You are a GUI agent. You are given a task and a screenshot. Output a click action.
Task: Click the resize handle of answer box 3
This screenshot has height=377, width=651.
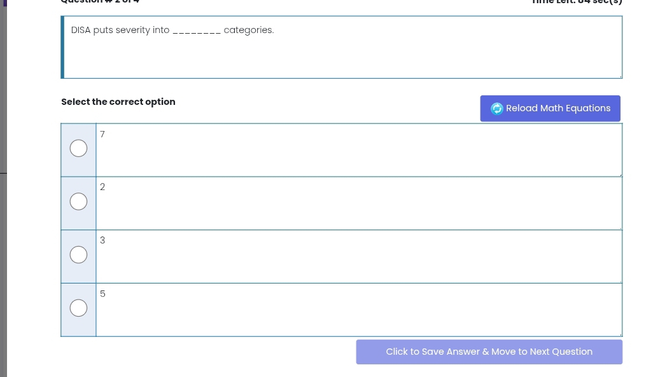tap(620, 280)
